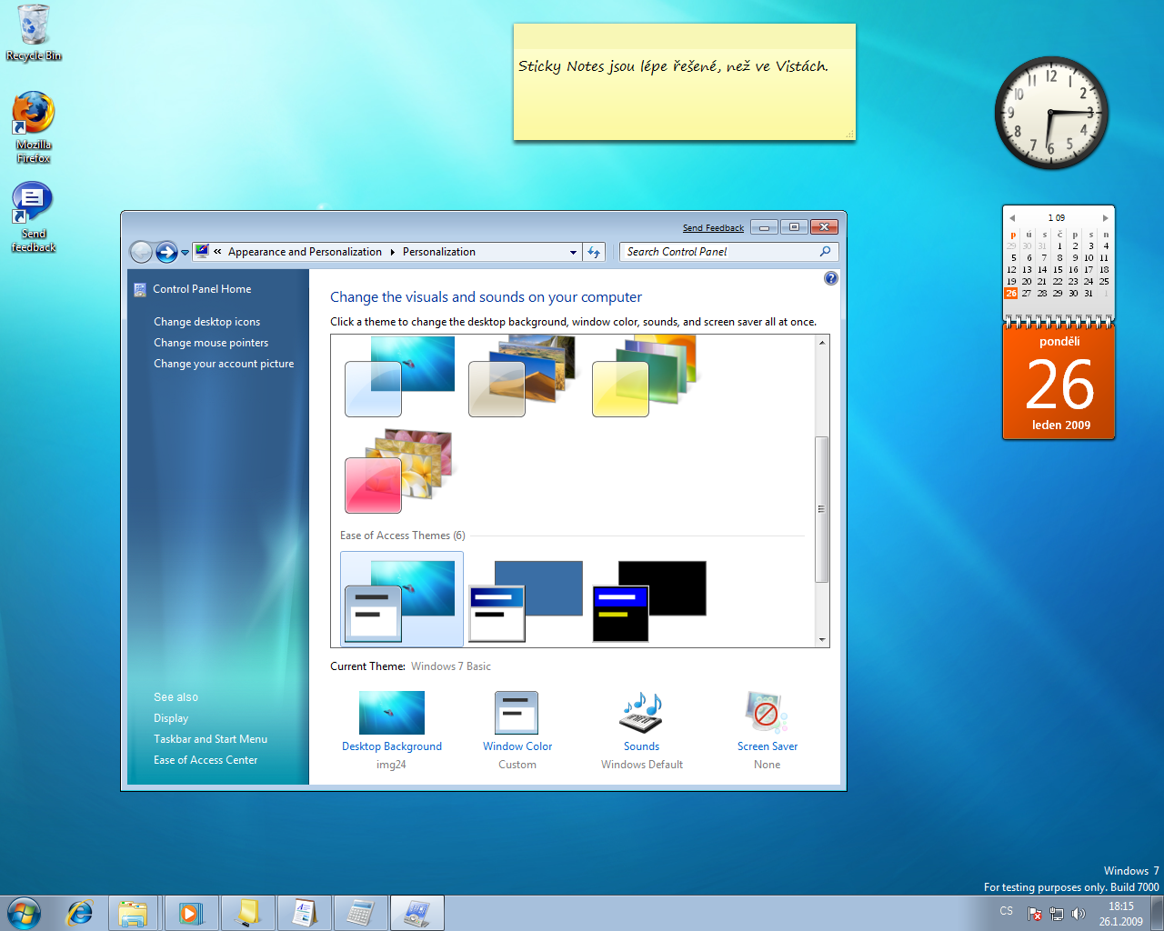Image resolution: width=1164 pixels, height=931 pixels.
Task: Click the orange 26 date display
Action: pyautogui.click(x=1059, y=384)
